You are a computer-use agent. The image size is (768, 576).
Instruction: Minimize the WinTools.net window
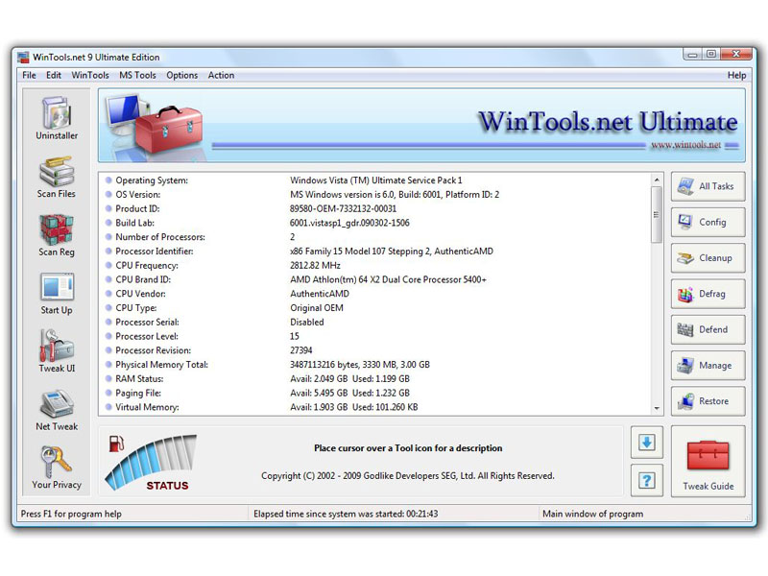pos(692,54)
